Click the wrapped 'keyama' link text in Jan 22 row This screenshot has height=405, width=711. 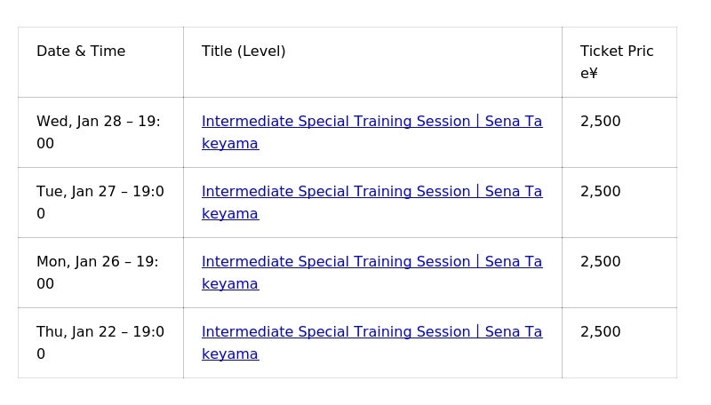click(230, 354)
